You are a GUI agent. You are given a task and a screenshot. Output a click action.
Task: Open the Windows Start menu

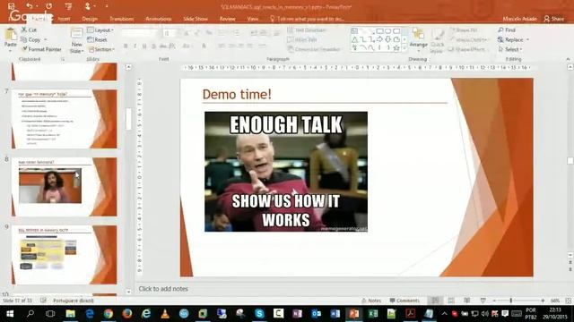point(10,314)
